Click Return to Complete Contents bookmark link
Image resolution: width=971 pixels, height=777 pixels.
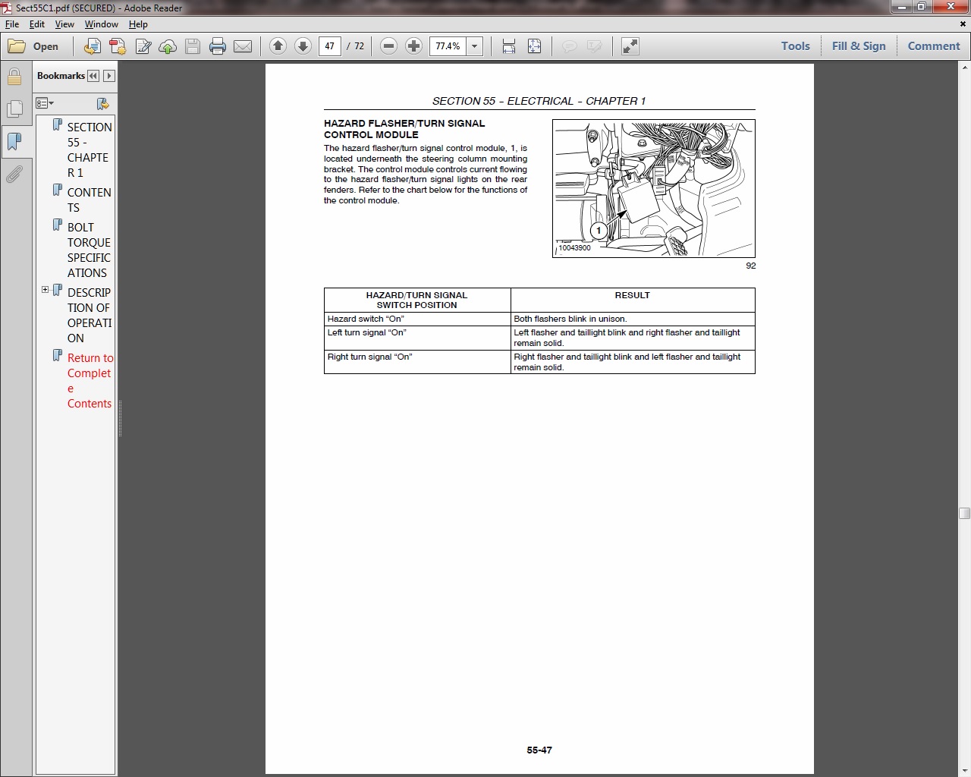pyautogui.click(x=90, y=381)
